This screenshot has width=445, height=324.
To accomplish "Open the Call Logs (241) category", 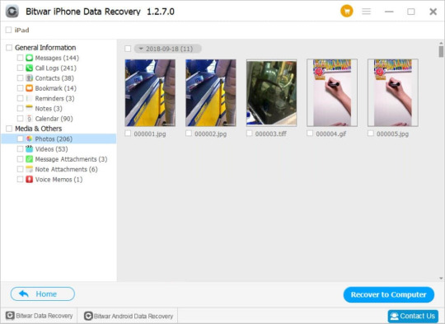I will (x=56, y=68).
